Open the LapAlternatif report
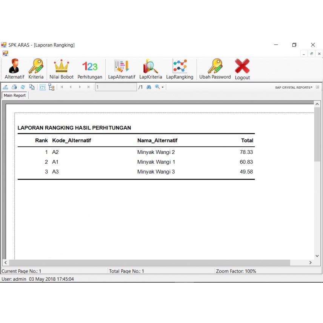 (x=122, y=69)
